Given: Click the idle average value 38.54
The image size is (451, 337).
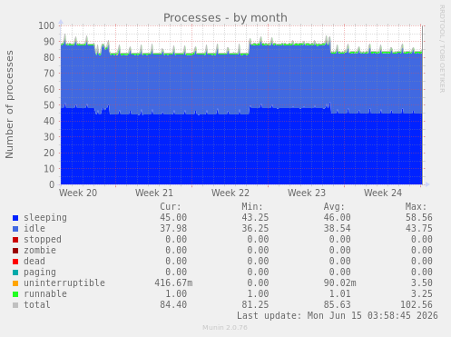Looking at the screenshot, I should pos(338,229).
